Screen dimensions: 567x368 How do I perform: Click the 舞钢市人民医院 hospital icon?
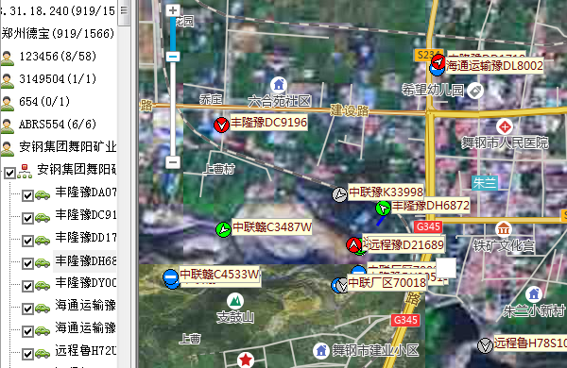pos(505,126)
